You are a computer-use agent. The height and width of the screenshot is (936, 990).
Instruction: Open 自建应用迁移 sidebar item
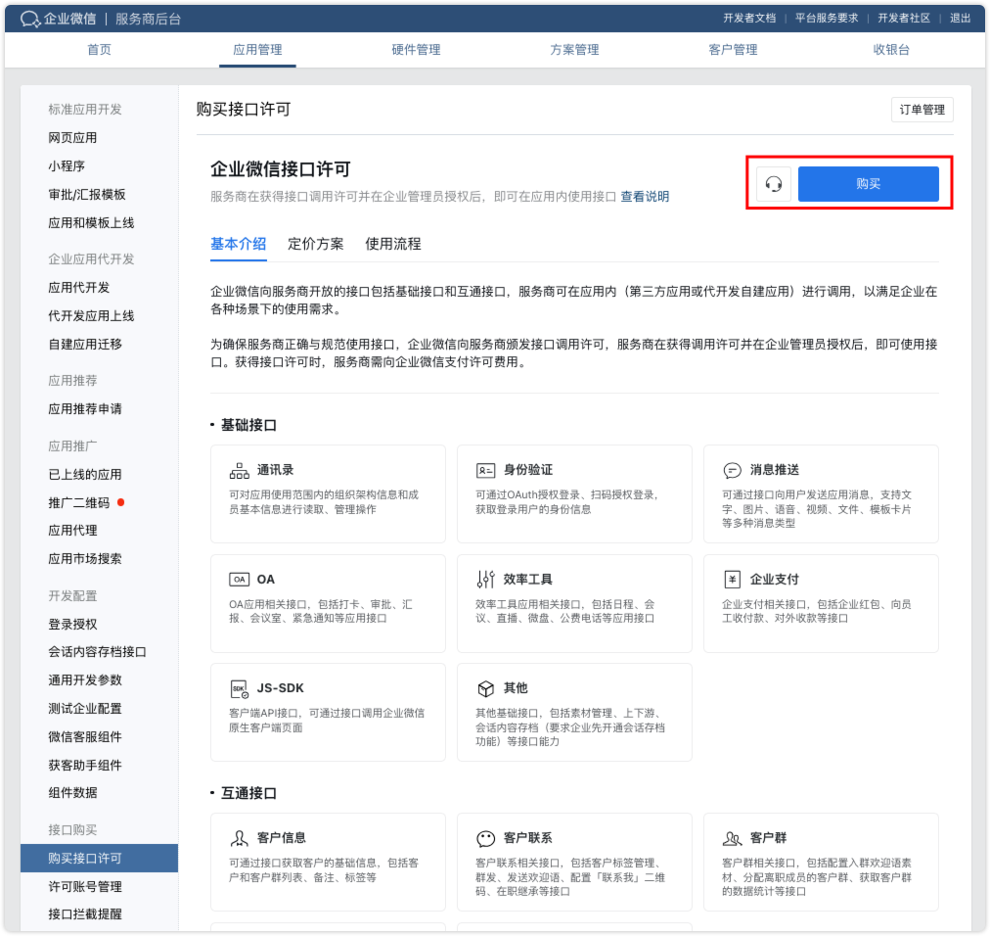85,345
